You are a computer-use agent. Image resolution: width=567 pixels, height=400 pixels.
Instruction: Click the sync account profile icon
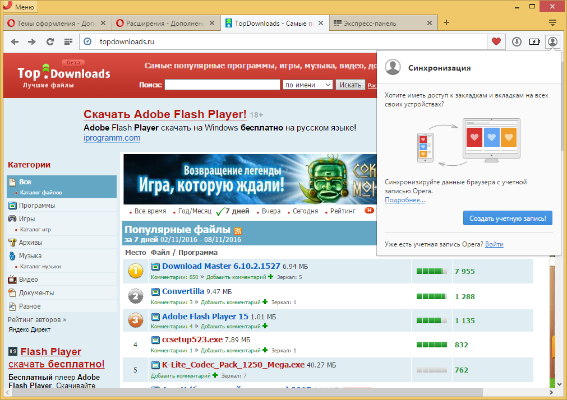(x=552, y=42)
